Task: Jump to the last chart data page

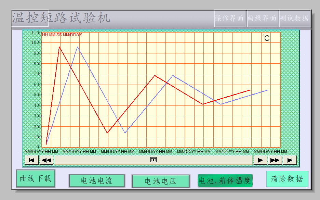Action: click(x=290, y=160)
